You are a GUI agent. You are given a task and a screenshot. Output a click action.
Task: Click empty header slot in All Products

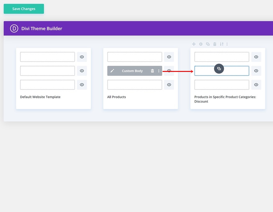point(135,57)
